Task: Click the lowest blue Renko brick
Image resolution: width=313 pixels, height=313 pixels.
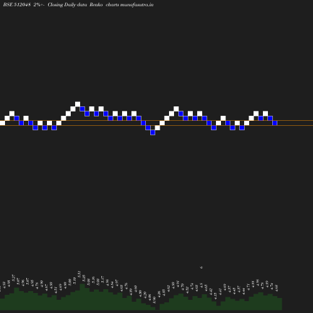Action: [153, 132]
